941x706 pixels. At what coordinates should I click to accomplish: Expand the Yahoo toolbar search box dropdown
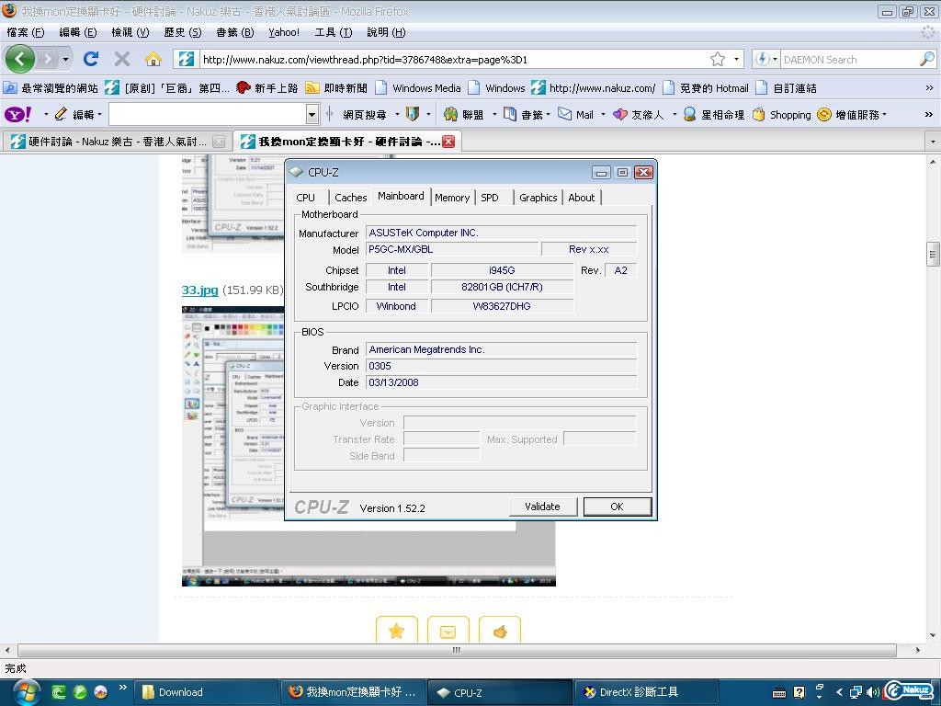tap(312, 114)
